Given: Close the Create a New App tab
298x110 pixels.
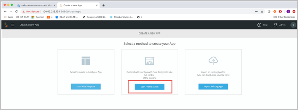Looking at the screenshot, I should pyautogui.click(x=97, y=6).
